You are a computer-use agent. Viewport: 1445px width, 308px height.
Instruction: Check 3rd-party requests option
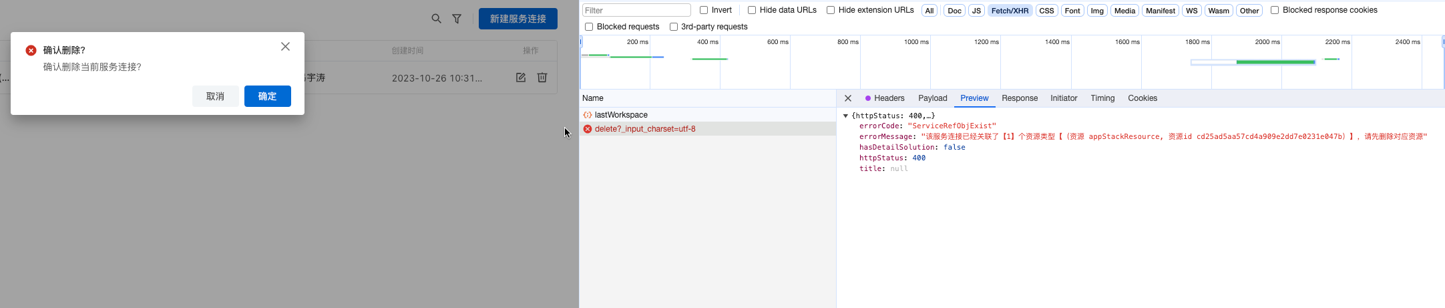(674, 27)
